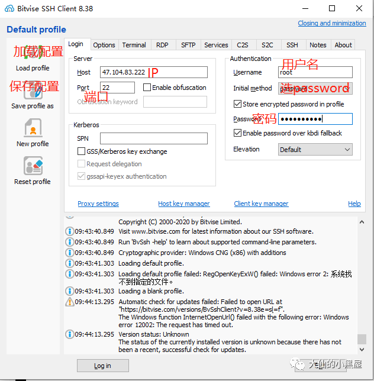The width and height of the screenshot is (374, 381).
Task: Open the Elevation dropdown
Action: (x=315, y=150)
